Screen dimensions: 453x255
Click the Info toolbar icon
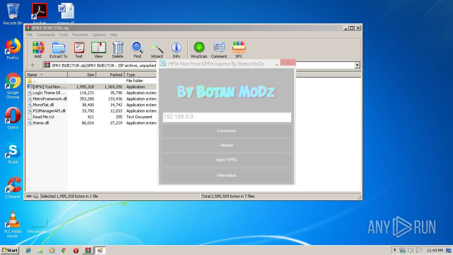tap(176, 50)
